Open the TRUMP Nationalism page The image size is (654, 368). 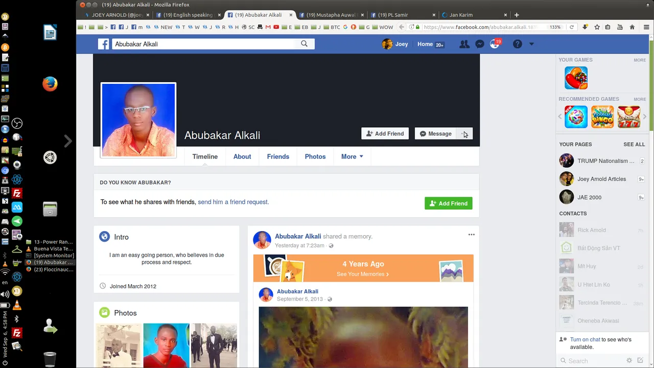pos(602,161)
